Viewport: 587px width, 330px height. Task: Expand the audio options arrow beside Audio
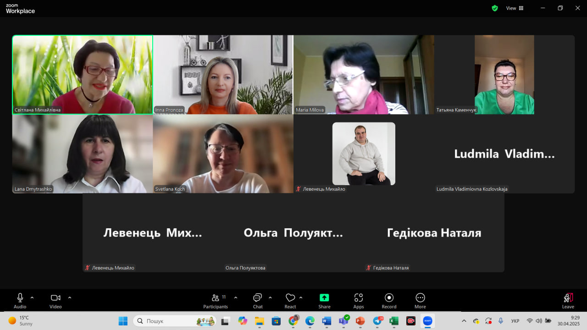[x=32, y=297]
